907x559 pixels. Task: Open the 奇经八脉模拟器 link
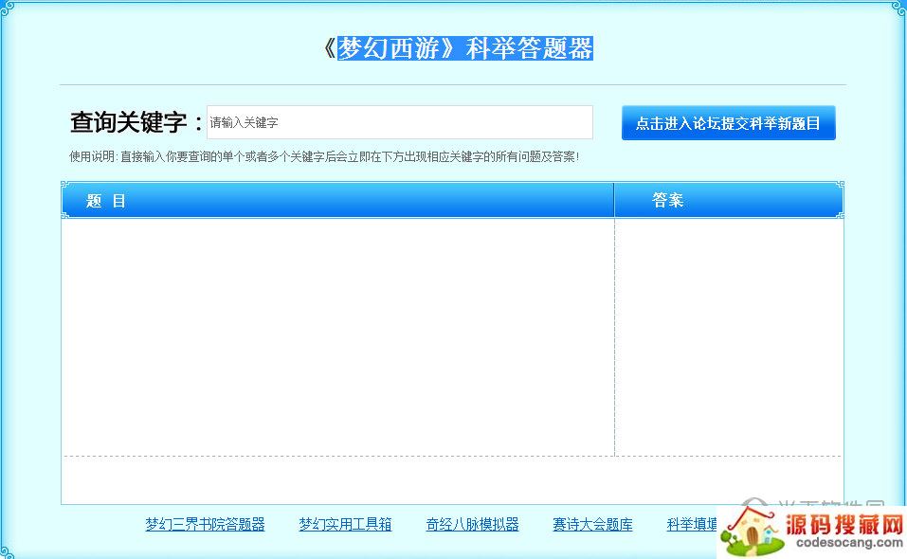472,524
